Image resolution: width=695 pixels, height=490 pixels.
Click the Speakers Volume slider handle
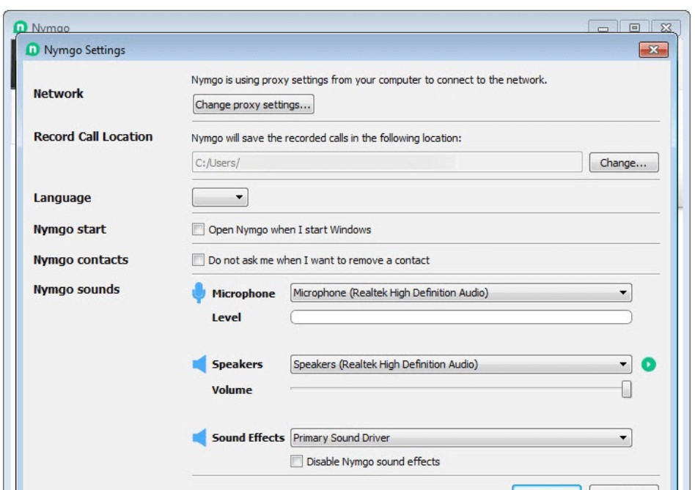(x=626, y=389)
